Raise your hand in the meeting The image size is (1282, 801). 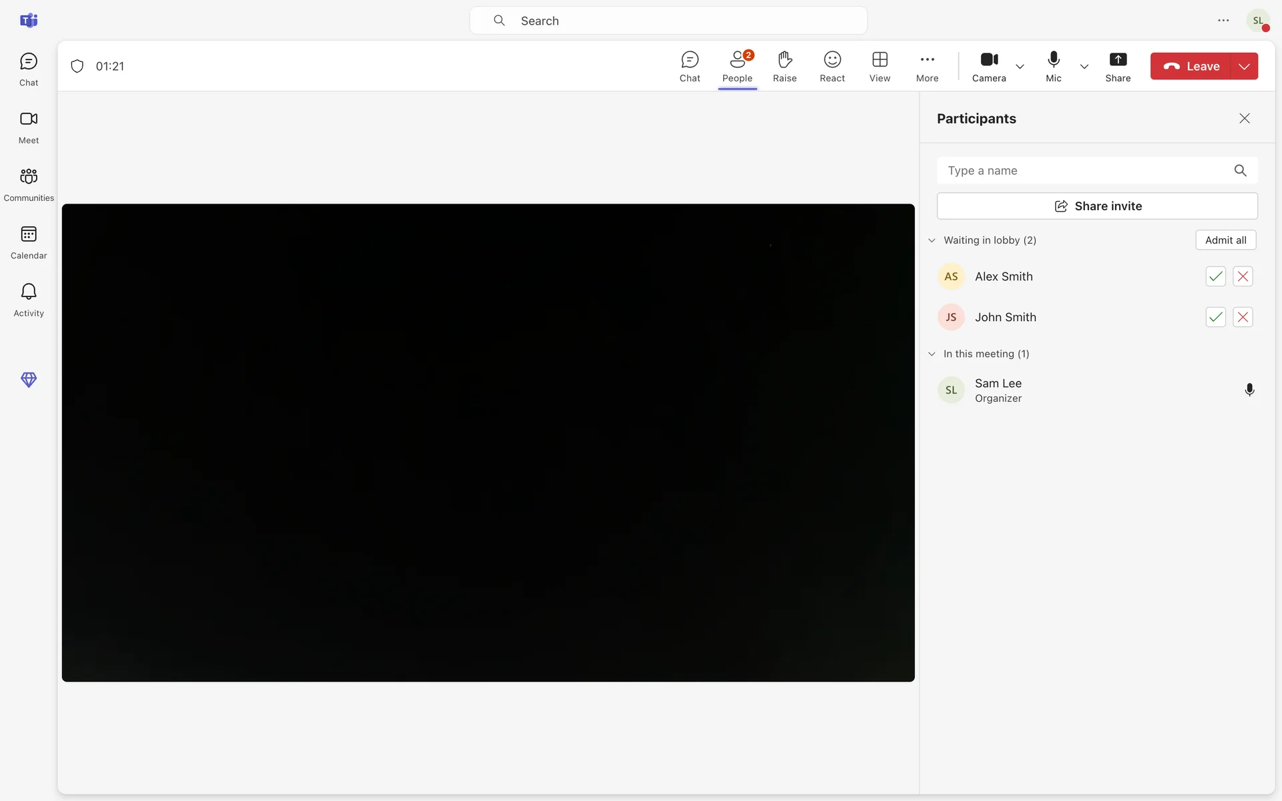pos(785,66)
